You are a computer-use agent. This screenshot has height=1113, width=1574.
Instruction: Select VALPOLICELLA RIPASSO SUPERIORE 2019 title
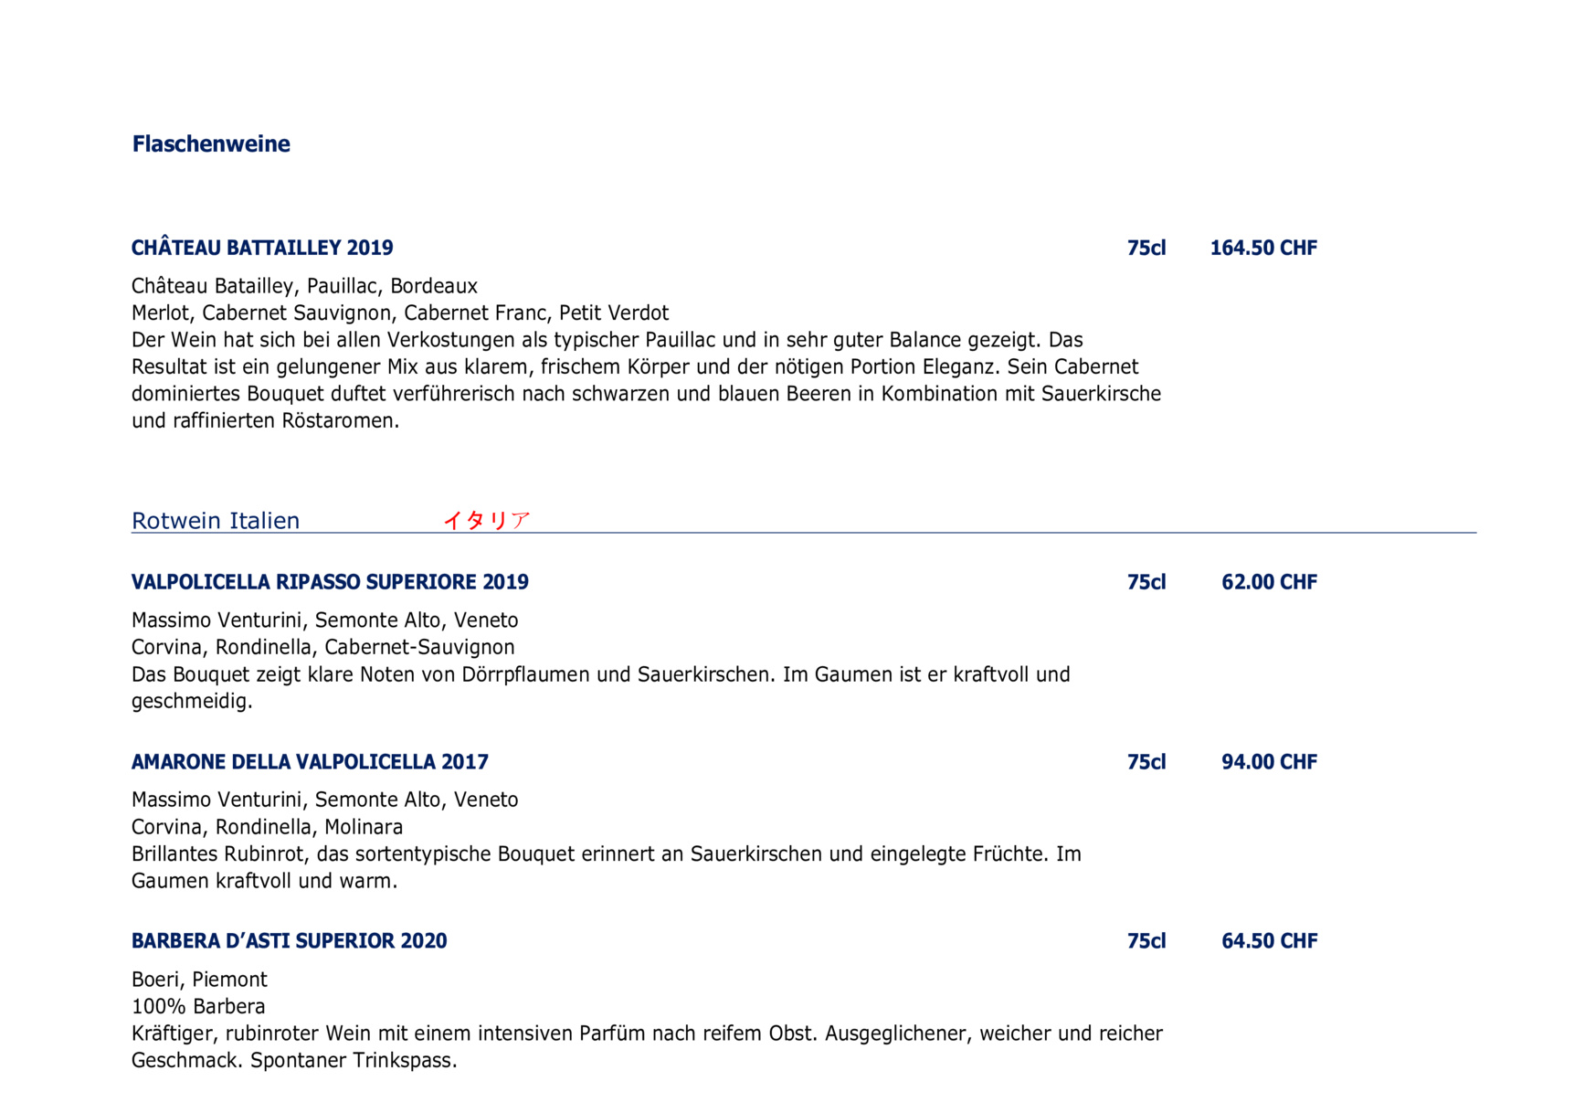point(330,582)
